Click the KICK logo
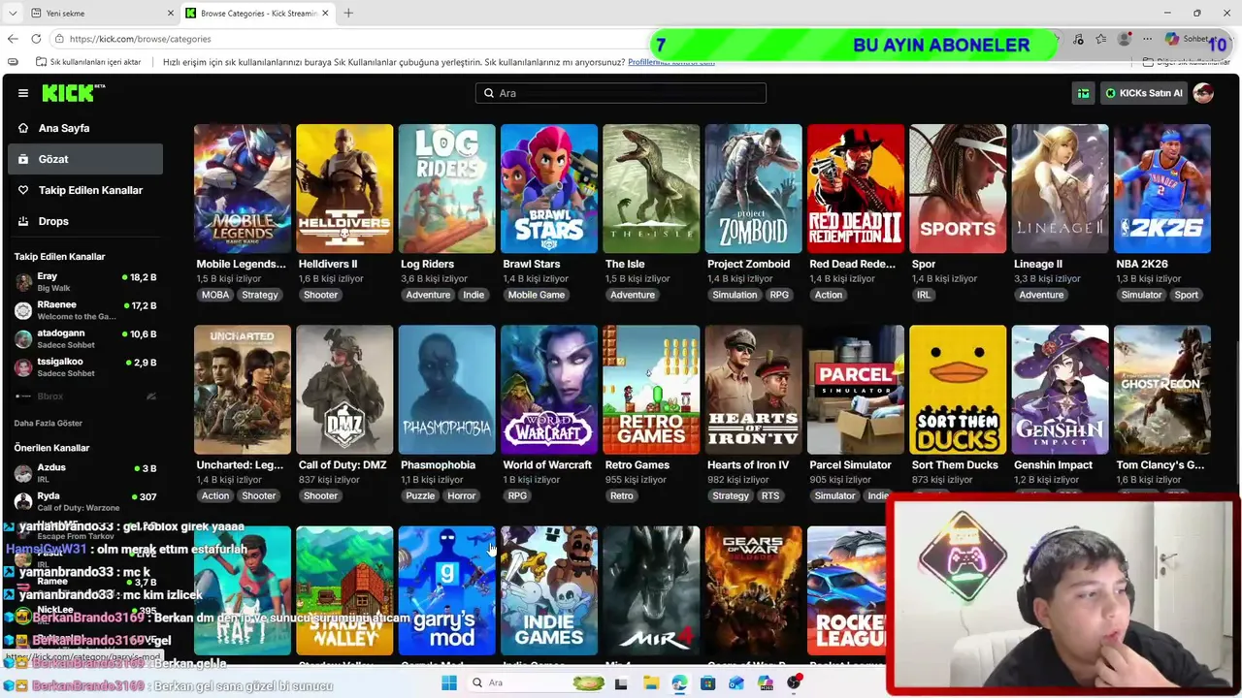Screen dimensions: 1242x698 [x=73, y=93]
